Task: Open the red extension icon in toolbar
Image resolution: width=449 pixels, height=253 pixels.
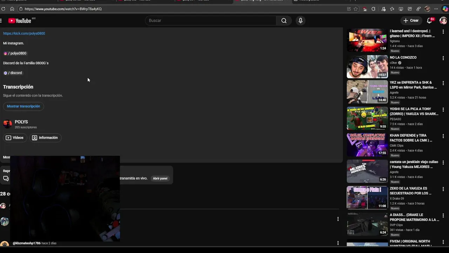Action: pos(365,9)
